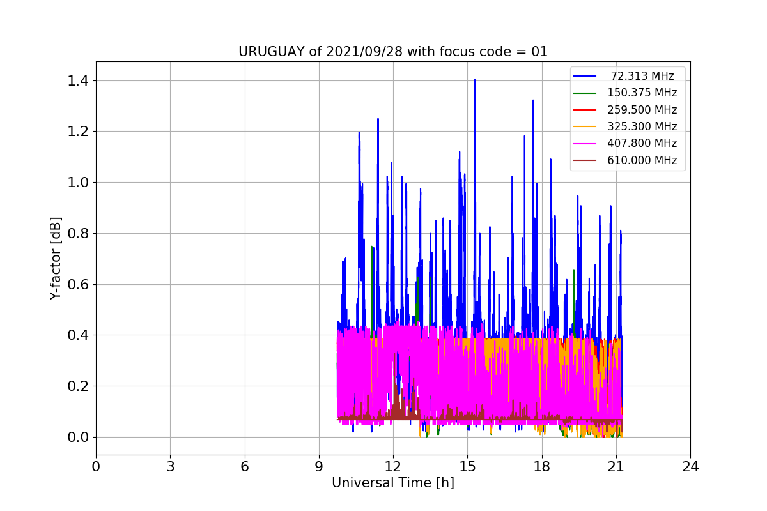Click the x-axis tick label '6'
Image resolution: width=767 pixels, height=511 pixels.
coord(245,467)
